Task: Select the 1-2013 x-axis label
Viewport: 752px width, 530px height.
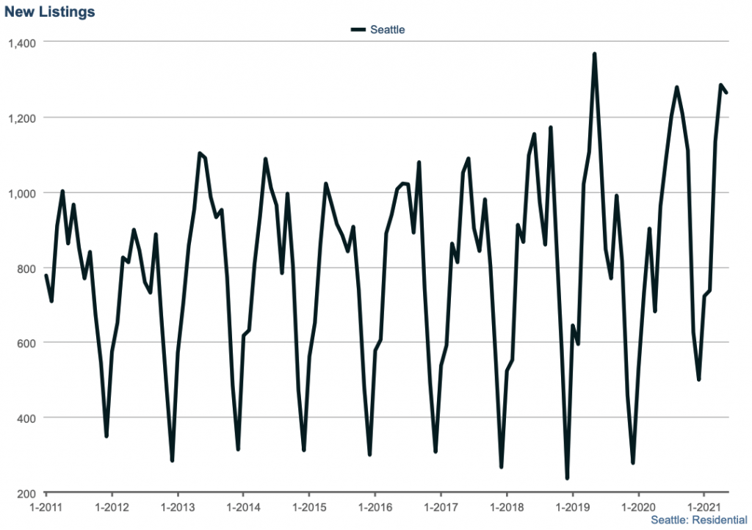Action: [x=177, y=507]
